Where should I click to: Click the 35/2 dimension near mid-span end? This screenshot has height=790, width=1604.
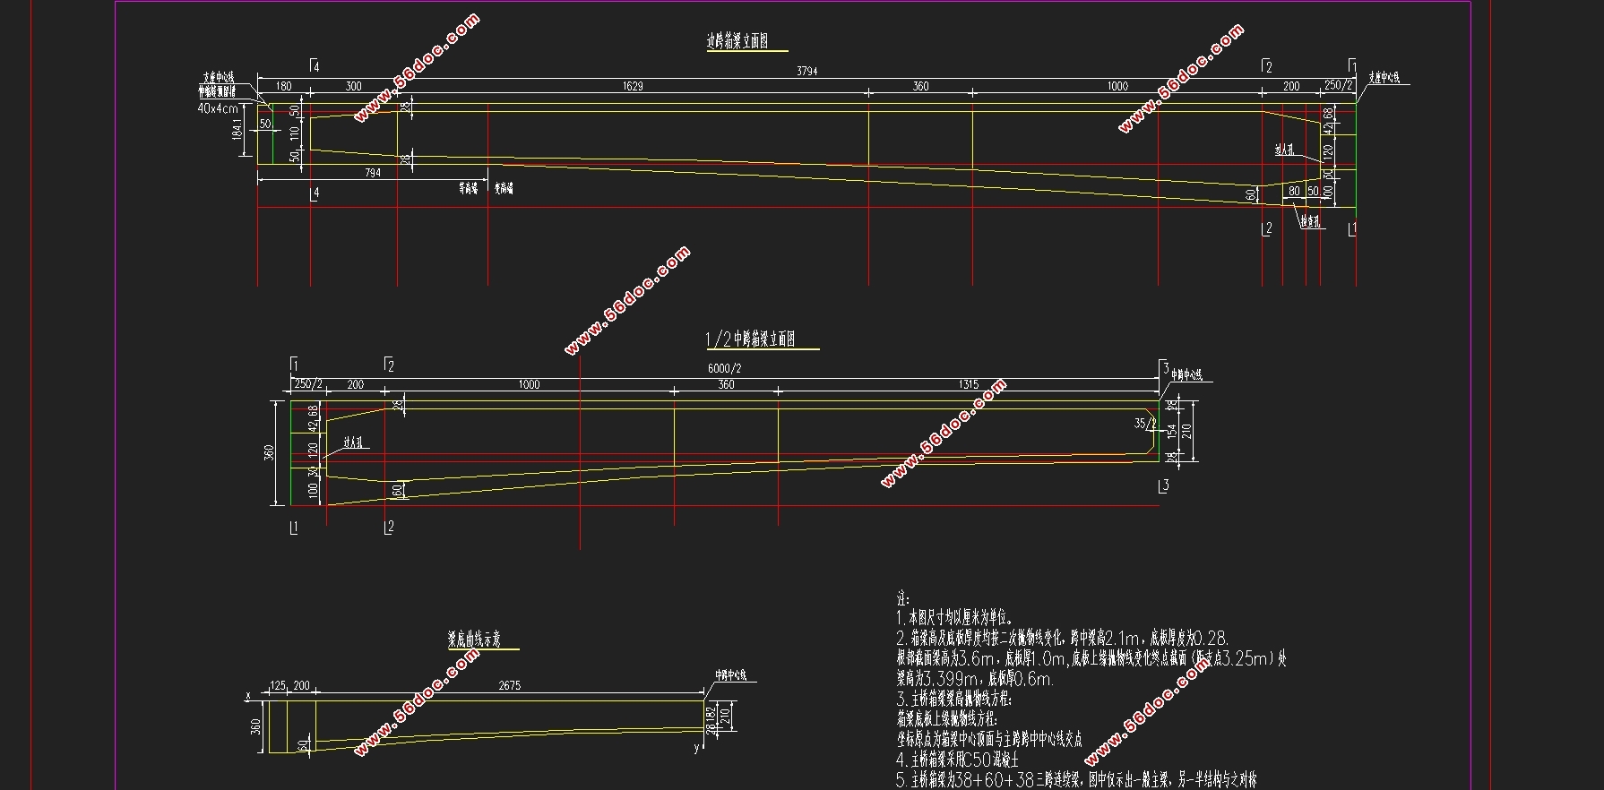[1144, 423]
